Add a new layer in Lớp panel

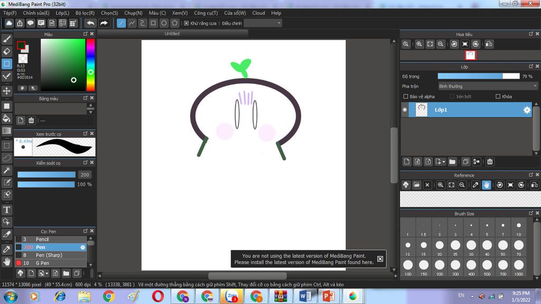[407, 161]
